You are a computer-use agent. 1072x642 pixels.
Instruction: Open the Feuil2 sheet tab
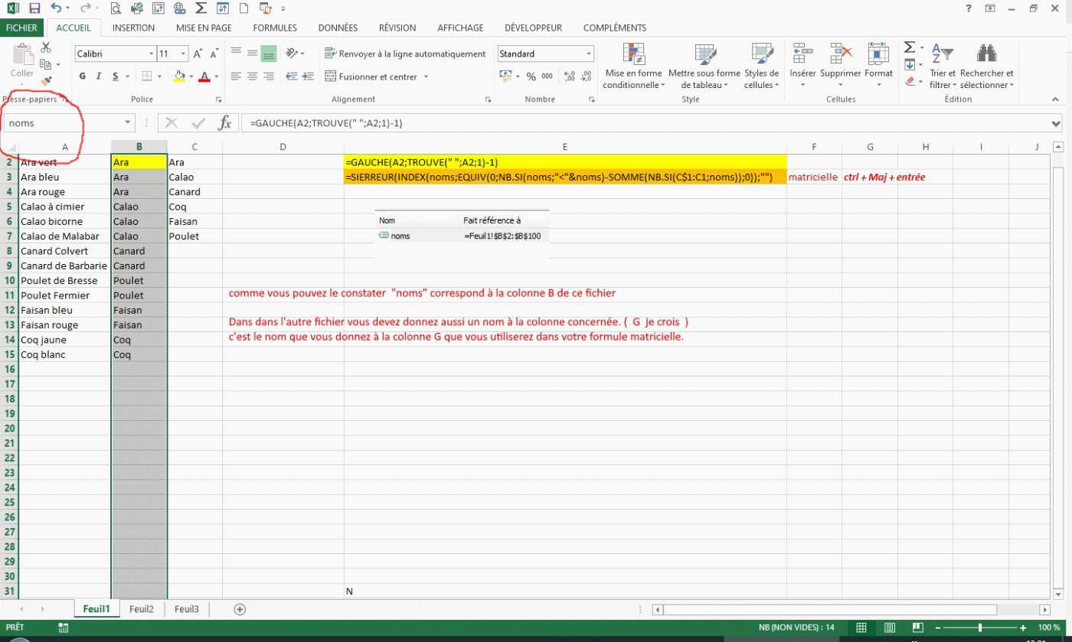[142, 609]
